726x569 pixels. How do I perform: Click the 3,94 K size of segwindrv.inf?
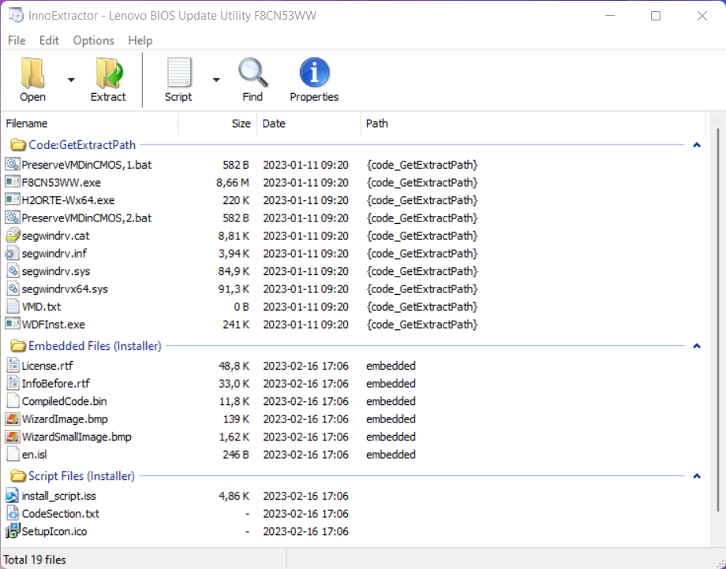click(234, 253)
